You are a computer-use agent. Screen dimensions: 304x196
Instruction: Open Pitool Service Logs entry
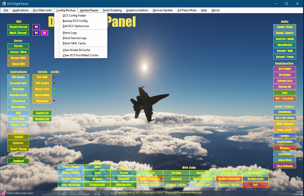tap(81, 38)
